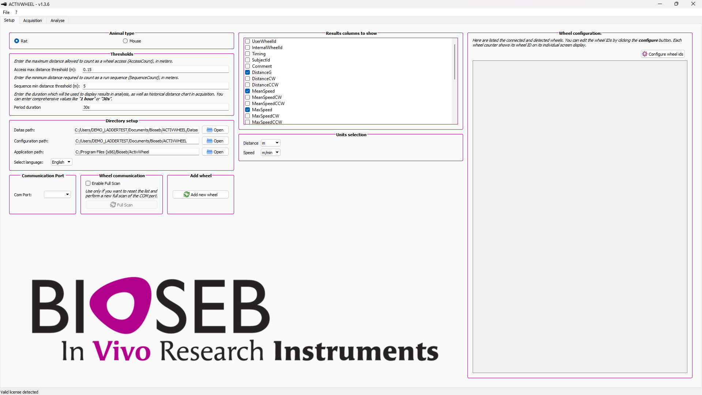The image size is (702, 395).
Task: Click the ACTIVWHEEL app icon in title bar
Action: point(4,4)
